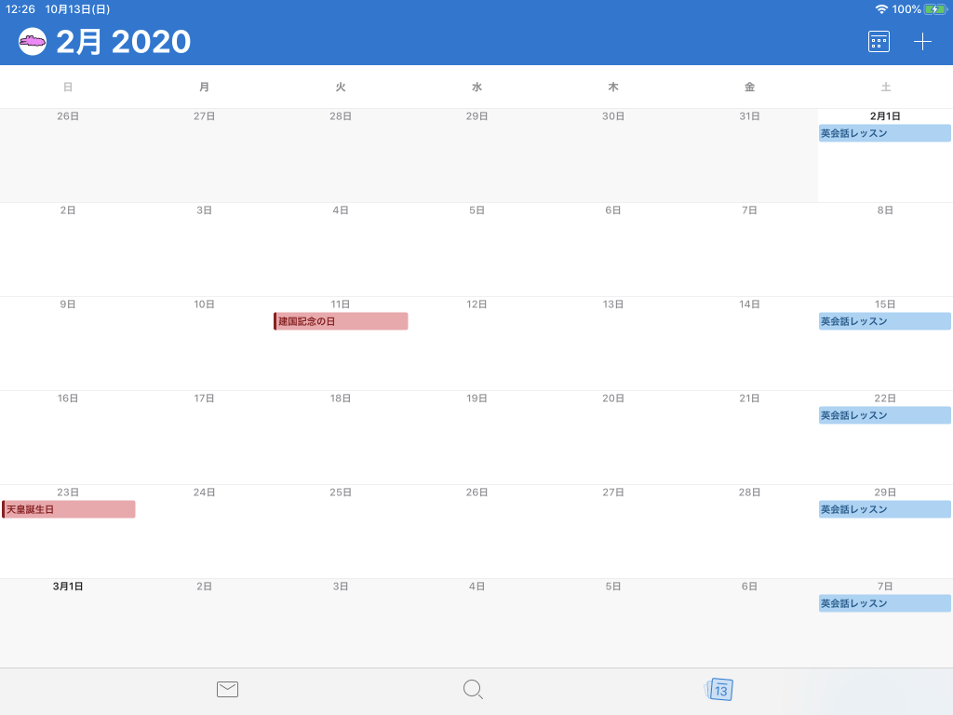
Task: Open 建国記念の日 holiday event
Action: click(x=341, y=321)
